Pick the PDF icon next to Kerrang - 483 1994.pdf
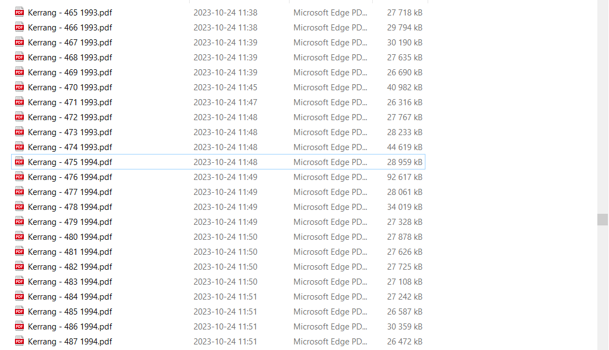Screen dimensions: 609x350 pos(19,281)
